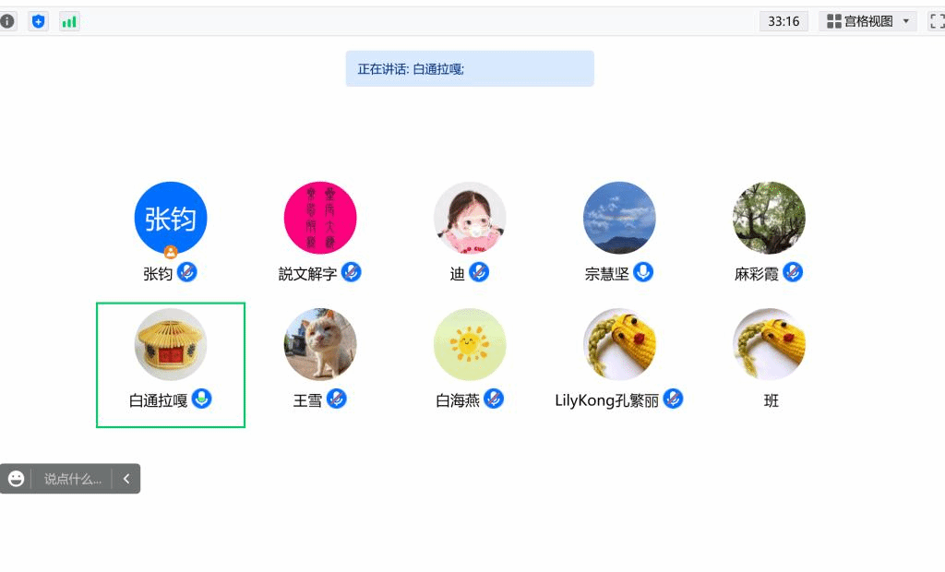This screenshot has height=572, width=945.
Task: Open the 宫格视图 layout dropdown
Action: [867, 21]
